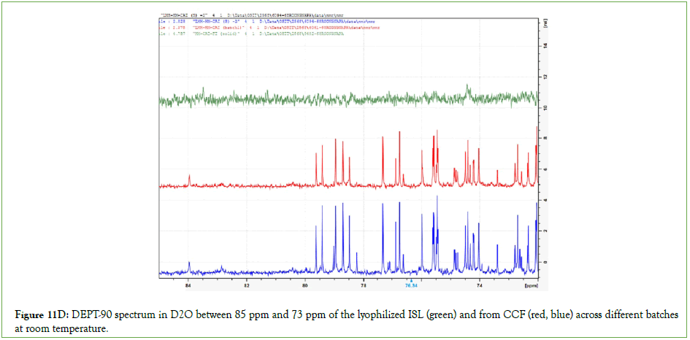Click the [ppm] axis unit label
The height and width of the screenshot is (340, 690).
click(530, 285)
